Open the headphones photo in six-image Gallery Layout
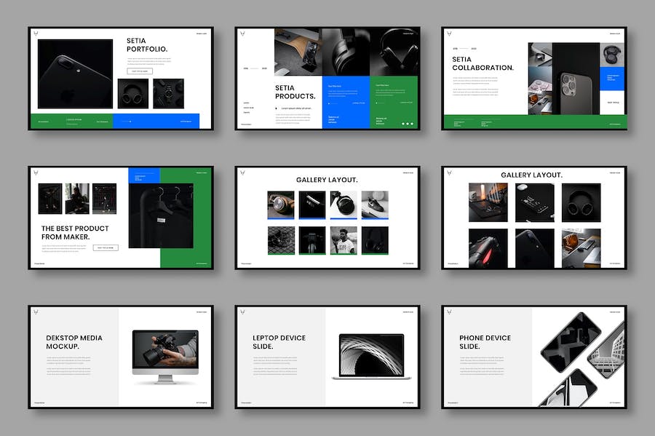Viewport: 655px width, 436px height. (581, 202)
